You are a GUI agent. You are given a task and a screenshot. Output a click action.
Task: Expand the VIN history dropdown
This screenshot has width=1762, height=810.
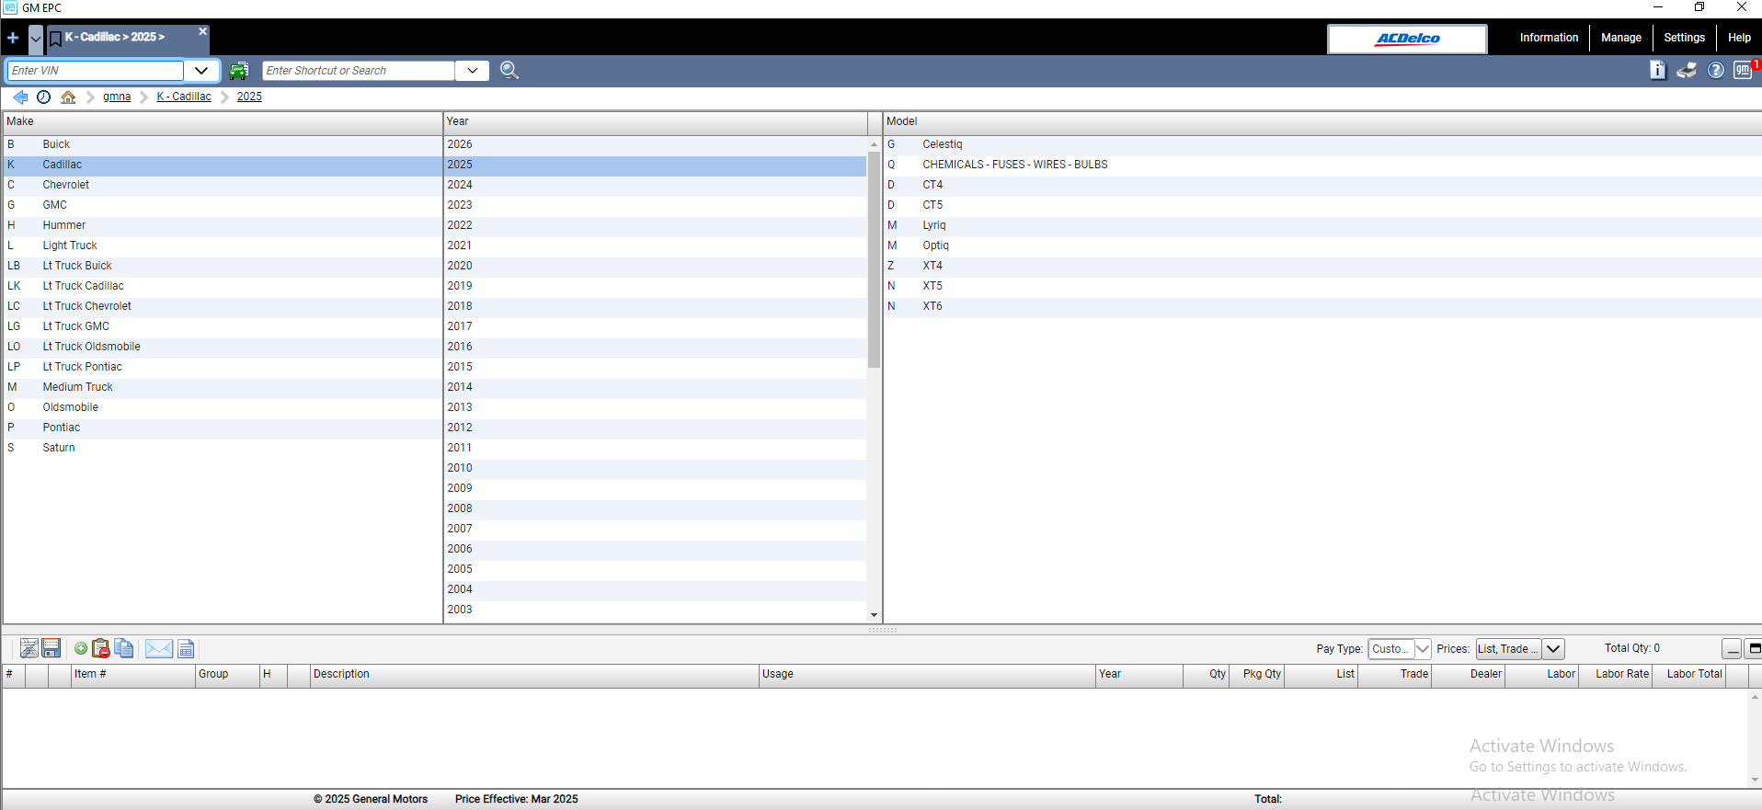[x=201, y=71]
